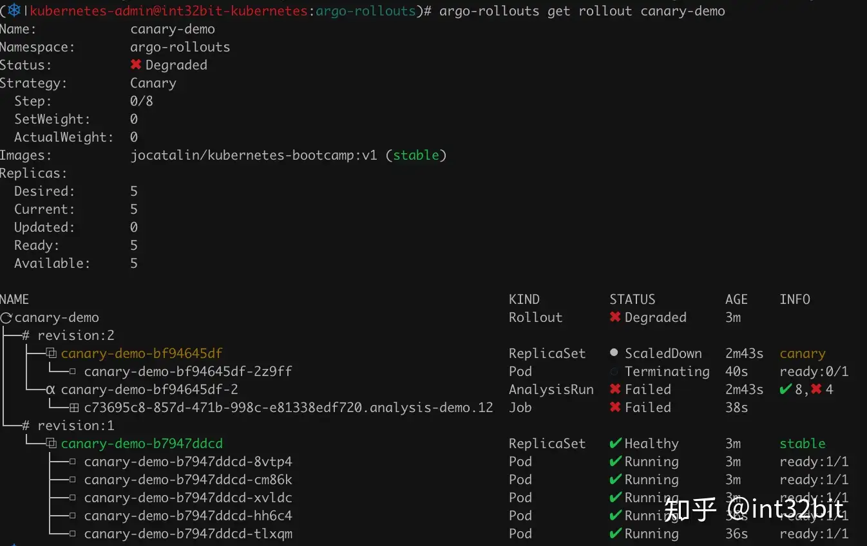Click the job grid icon before c73695c8 entry
The image size is (867, 546).
pyautogui.click(x=74, y=408)
